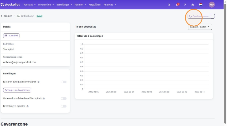
Task: Open the 0 Aanbod button
Action: 11,36
